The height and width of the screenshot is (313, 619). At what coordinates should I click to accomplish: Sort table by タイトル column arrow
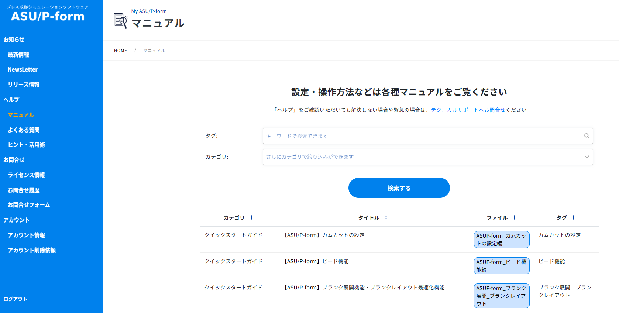[x=386, y=217]
